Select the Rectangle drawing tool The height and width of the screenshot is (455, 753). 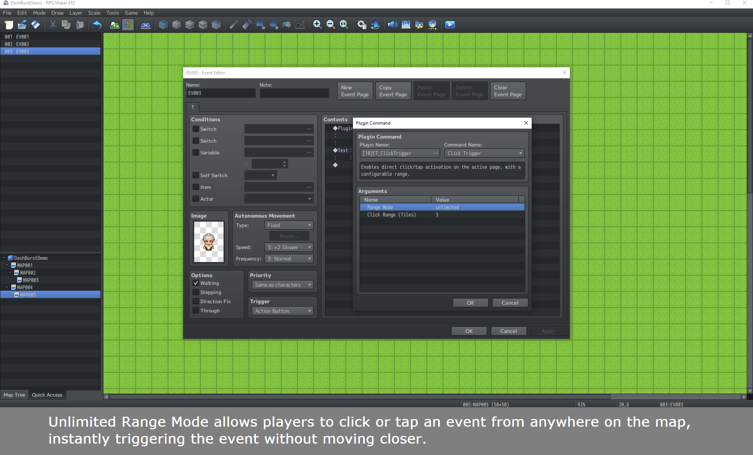tap(260, 25)
